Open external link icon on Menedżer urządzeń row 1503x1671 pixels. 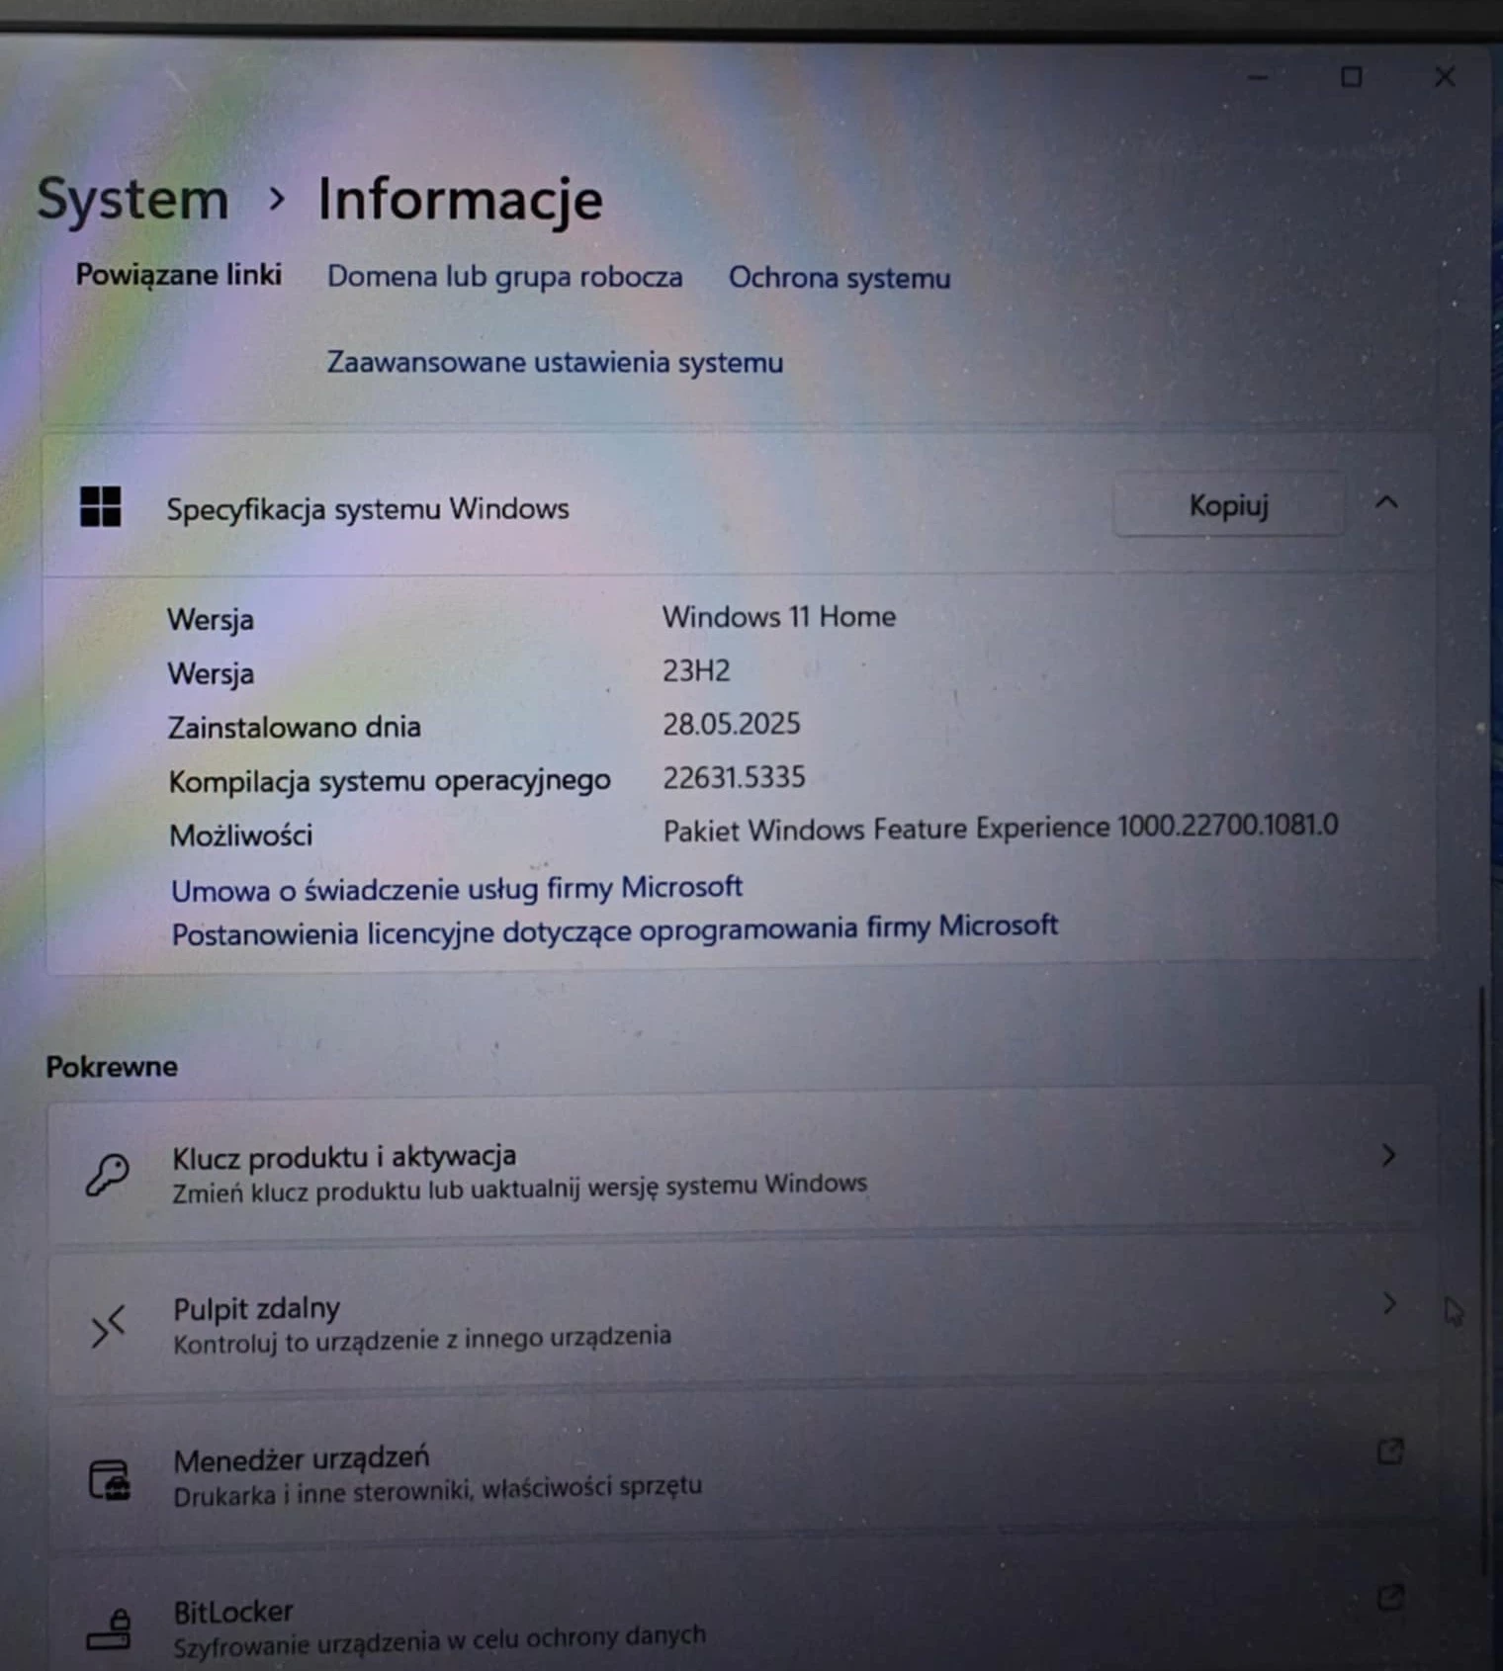point(1390,1451)
